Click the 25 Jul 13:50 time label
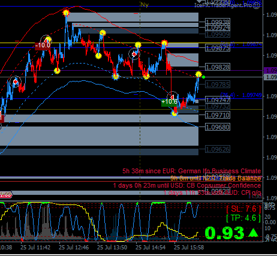Image resolution: width=277 pixels, height=256 pixels. point(112,248)
